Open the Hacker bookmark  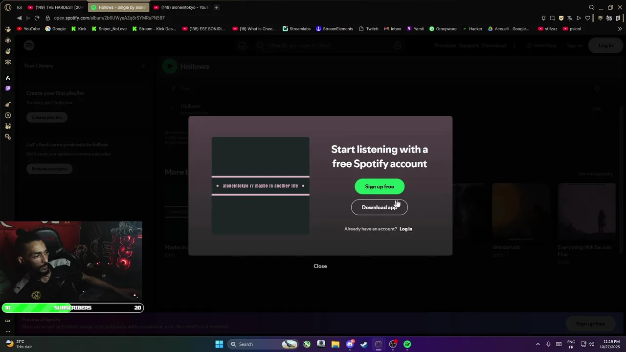tap(472, 29)
